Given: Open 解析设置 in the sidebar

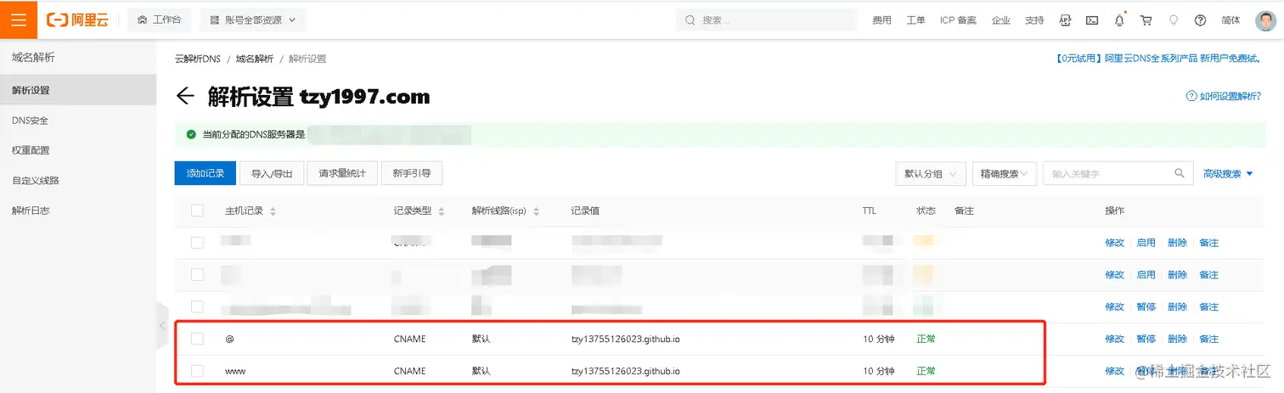Looking at the screenshot, I should 78,90.
